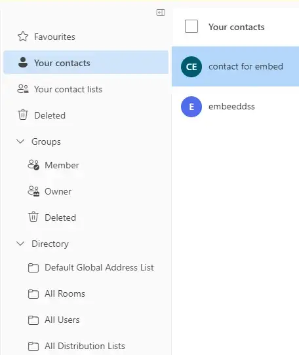Click the Your contact lists people icon
The height and width of the screenshot is (355, 299).
(x=23, y=89)
